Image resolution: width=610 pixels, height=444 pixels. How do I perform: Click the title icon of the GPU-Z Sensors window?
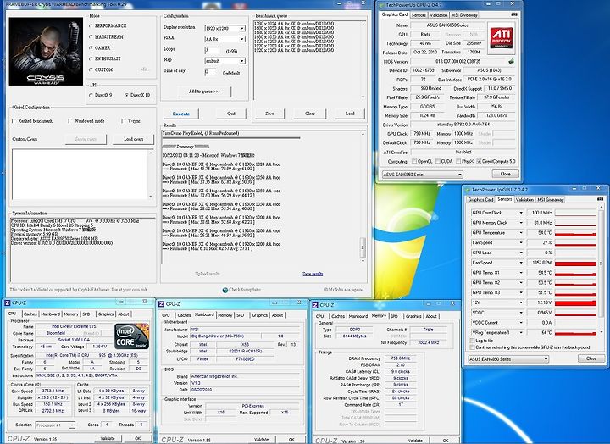(x=468, y=190)
